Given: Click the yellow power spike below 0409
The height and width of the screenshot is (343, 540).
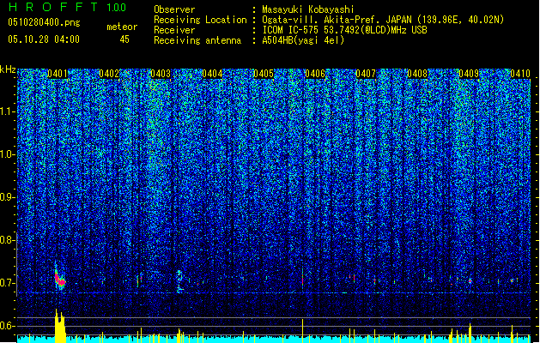Looking at the screenshot, I should click(470, 333).
